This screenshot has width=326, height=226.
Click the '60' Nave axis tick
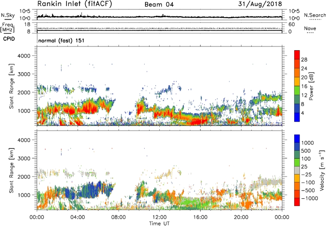click(x=292, y=24)
